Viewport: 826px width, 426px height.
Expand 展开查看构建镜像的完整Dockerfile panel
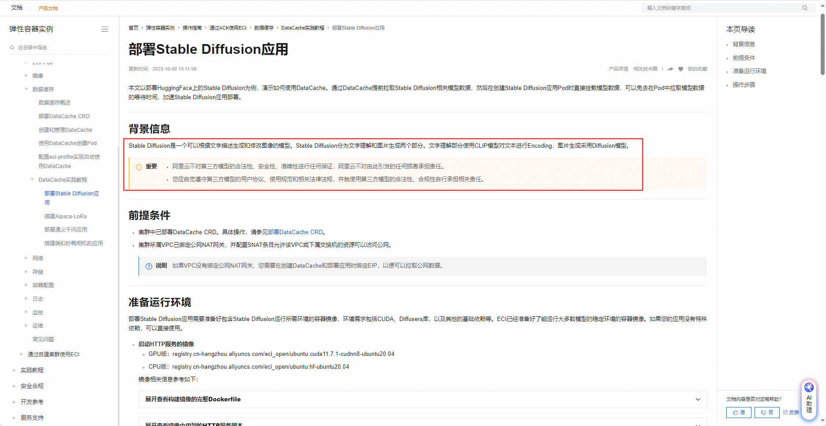[422, 399]
